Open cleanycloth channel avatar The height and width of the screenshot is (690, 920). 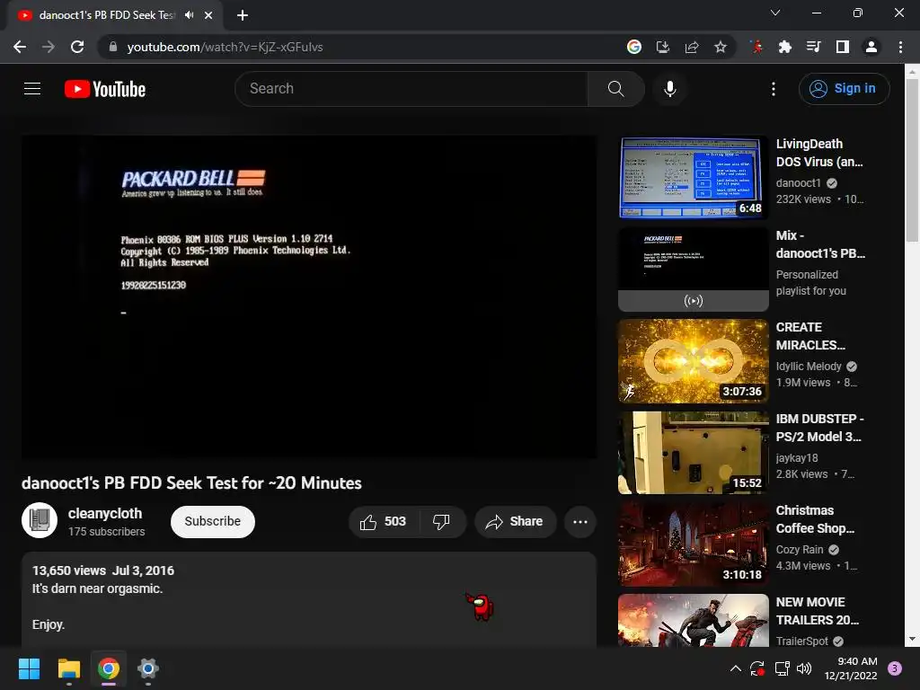[x=40, y=520]
